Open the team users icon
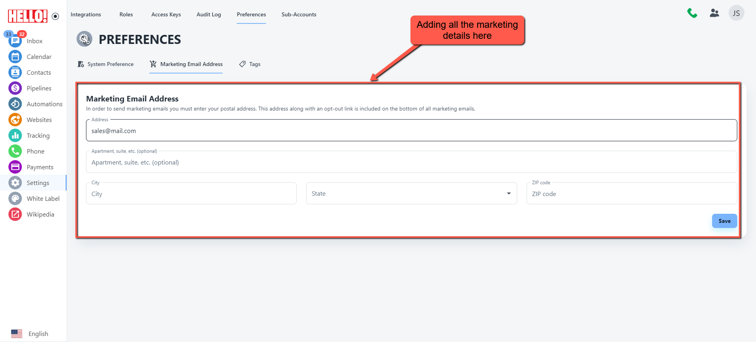The image size is (756, 342). pyautogui.click(x=714, y=13)
